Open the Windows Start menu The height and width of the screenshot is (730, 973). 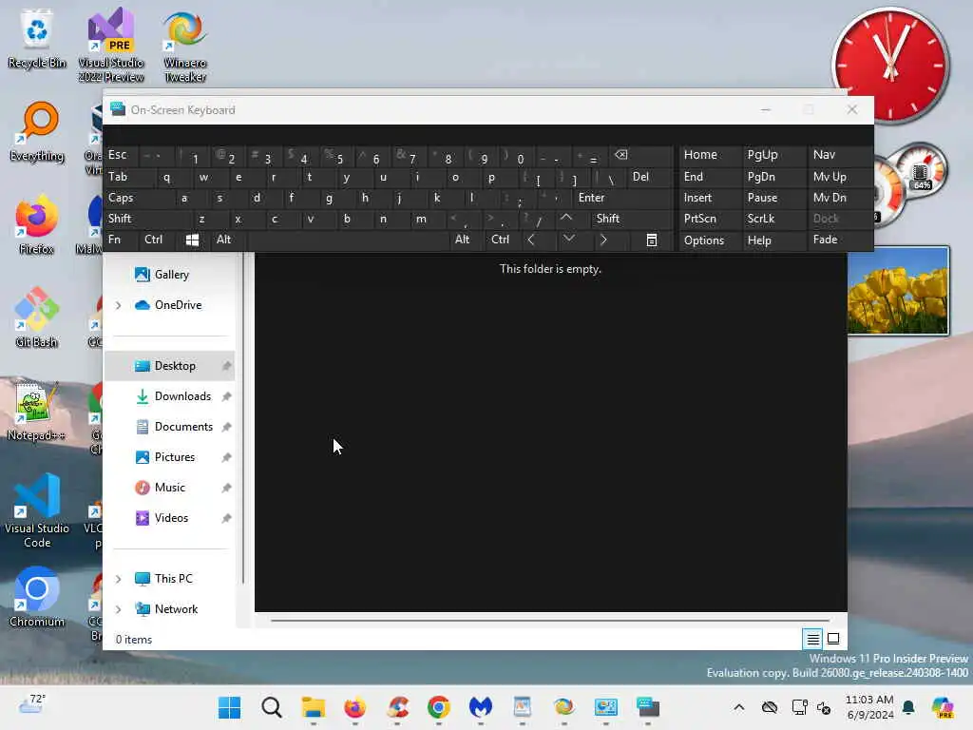230,707
